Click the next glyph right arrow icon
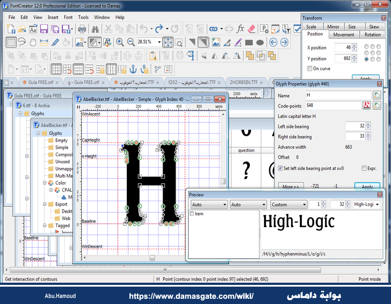Image resolution: width=391 pixels, height=304 pixels. (284, 42)
